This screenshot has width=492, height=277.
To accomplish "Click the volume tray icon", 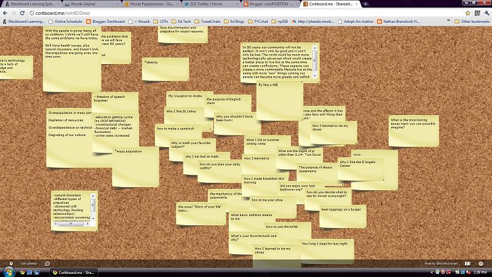I will (x=469, y=272).
